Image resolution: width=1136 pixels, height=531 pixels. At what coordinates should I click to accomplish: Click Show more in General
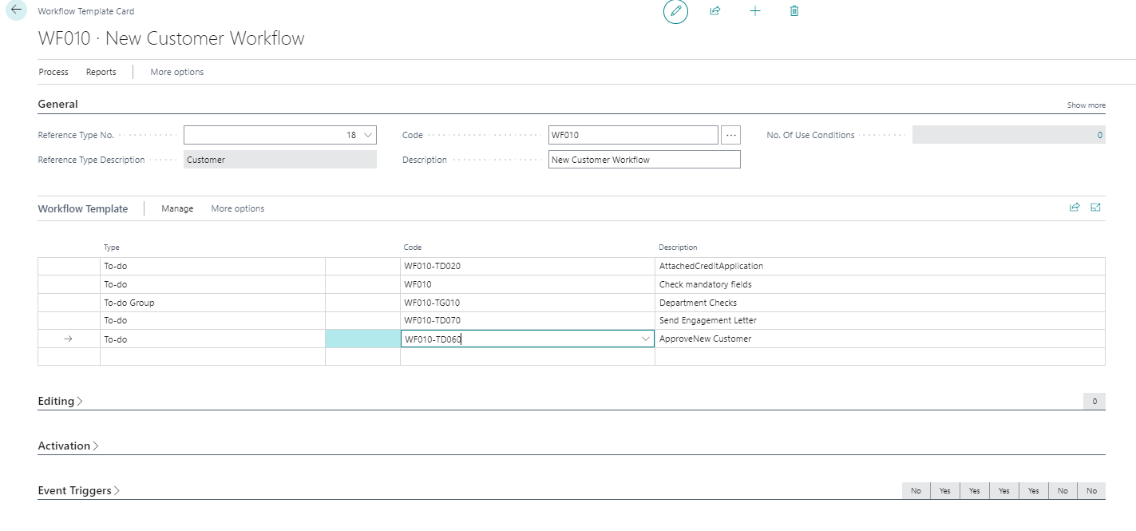pos(1086,105)
